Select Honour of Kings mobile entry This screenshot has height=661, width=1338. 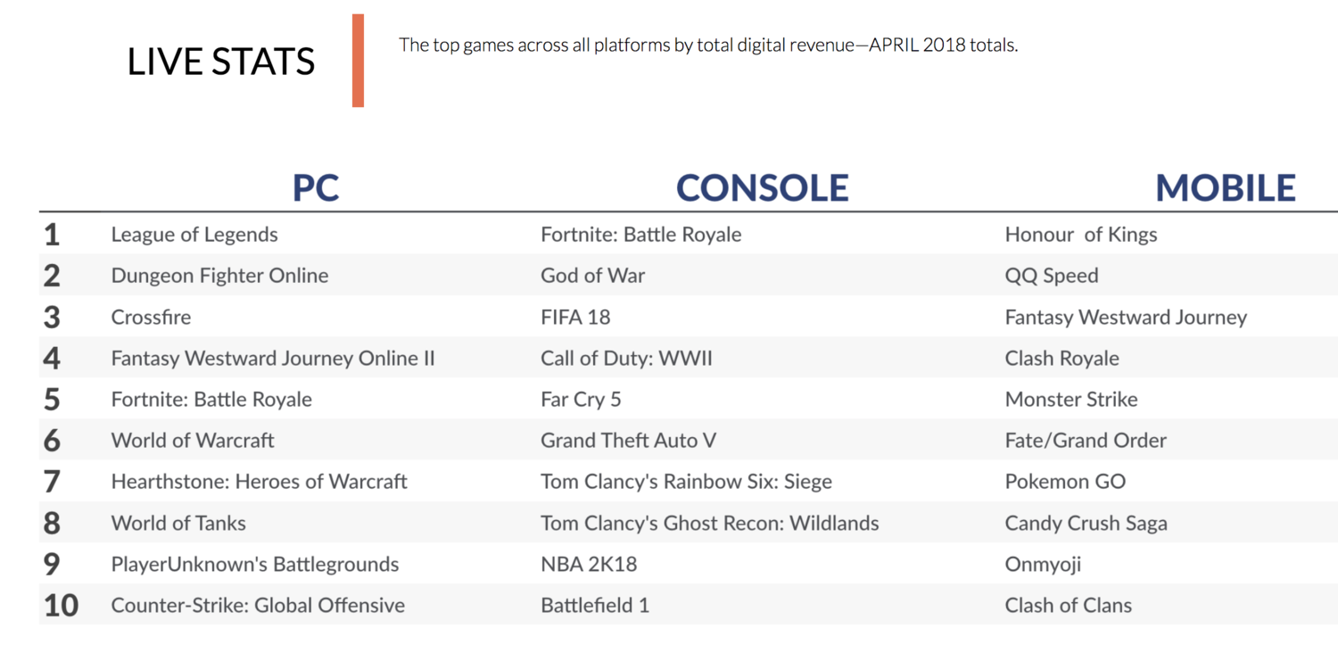click(x=1081, y=235)
